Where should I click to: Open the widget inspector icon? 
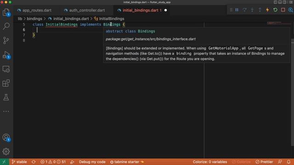[290, 10]
